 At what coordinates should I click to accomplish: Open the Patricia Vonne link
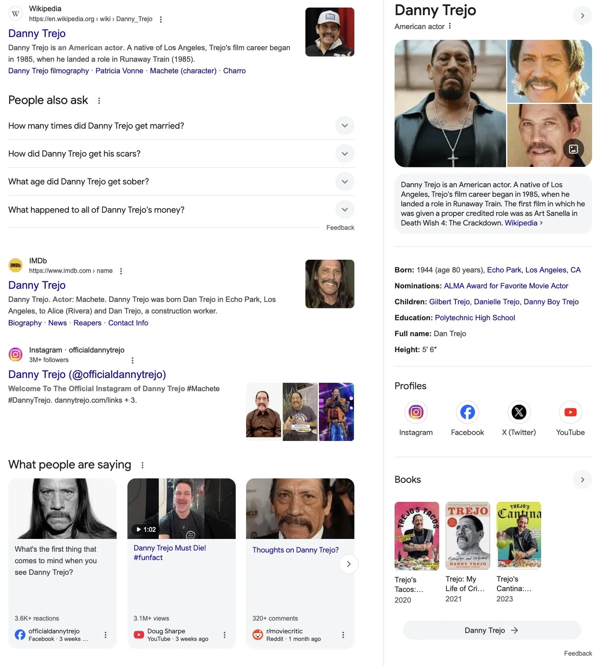coord(119,71)
